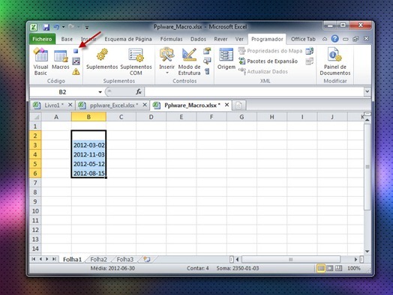Open the Suplementos add-ins dialog
Screen dimensions: 393x295
pos(102,59)
